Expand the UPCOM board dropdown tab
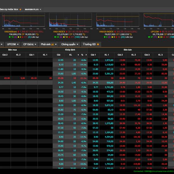Viewport: 174px width, 174px height. click(x=13, y=44)
